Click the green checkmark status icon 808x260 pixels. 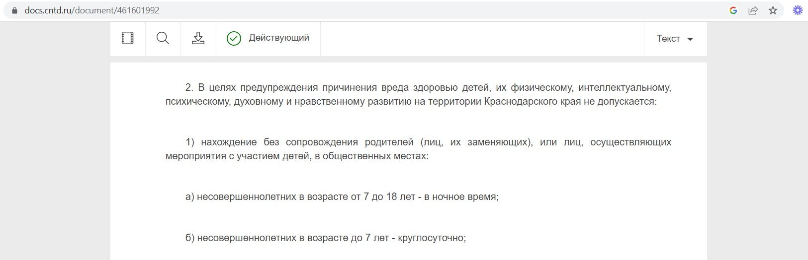[x=234, y=38]
